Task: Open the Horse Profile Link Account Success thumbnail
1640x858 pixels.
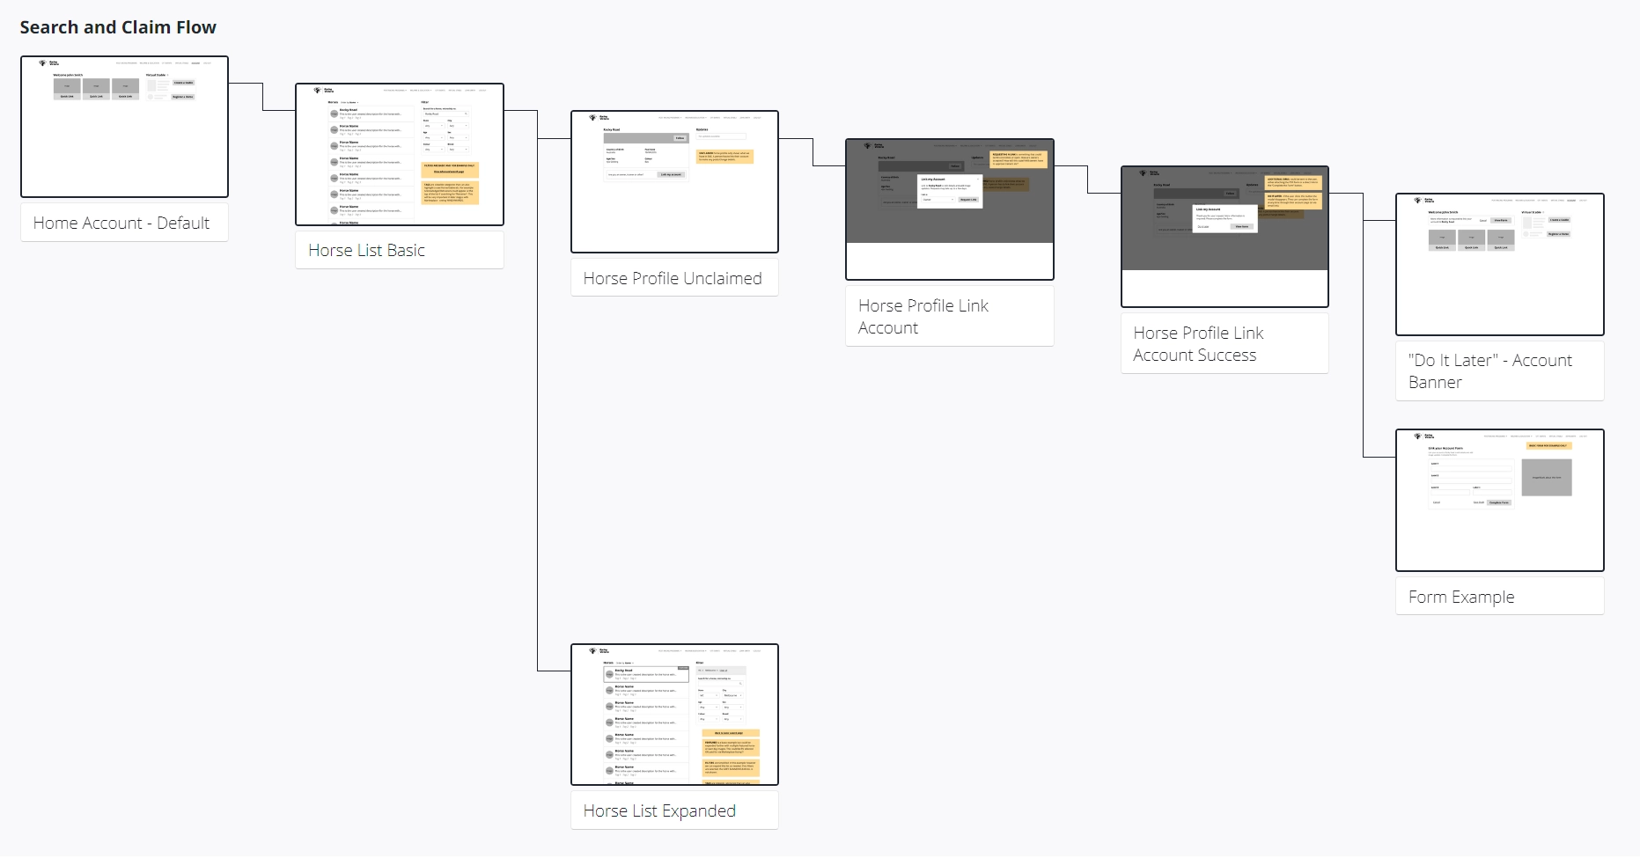Action: (x=1224, y=237)
